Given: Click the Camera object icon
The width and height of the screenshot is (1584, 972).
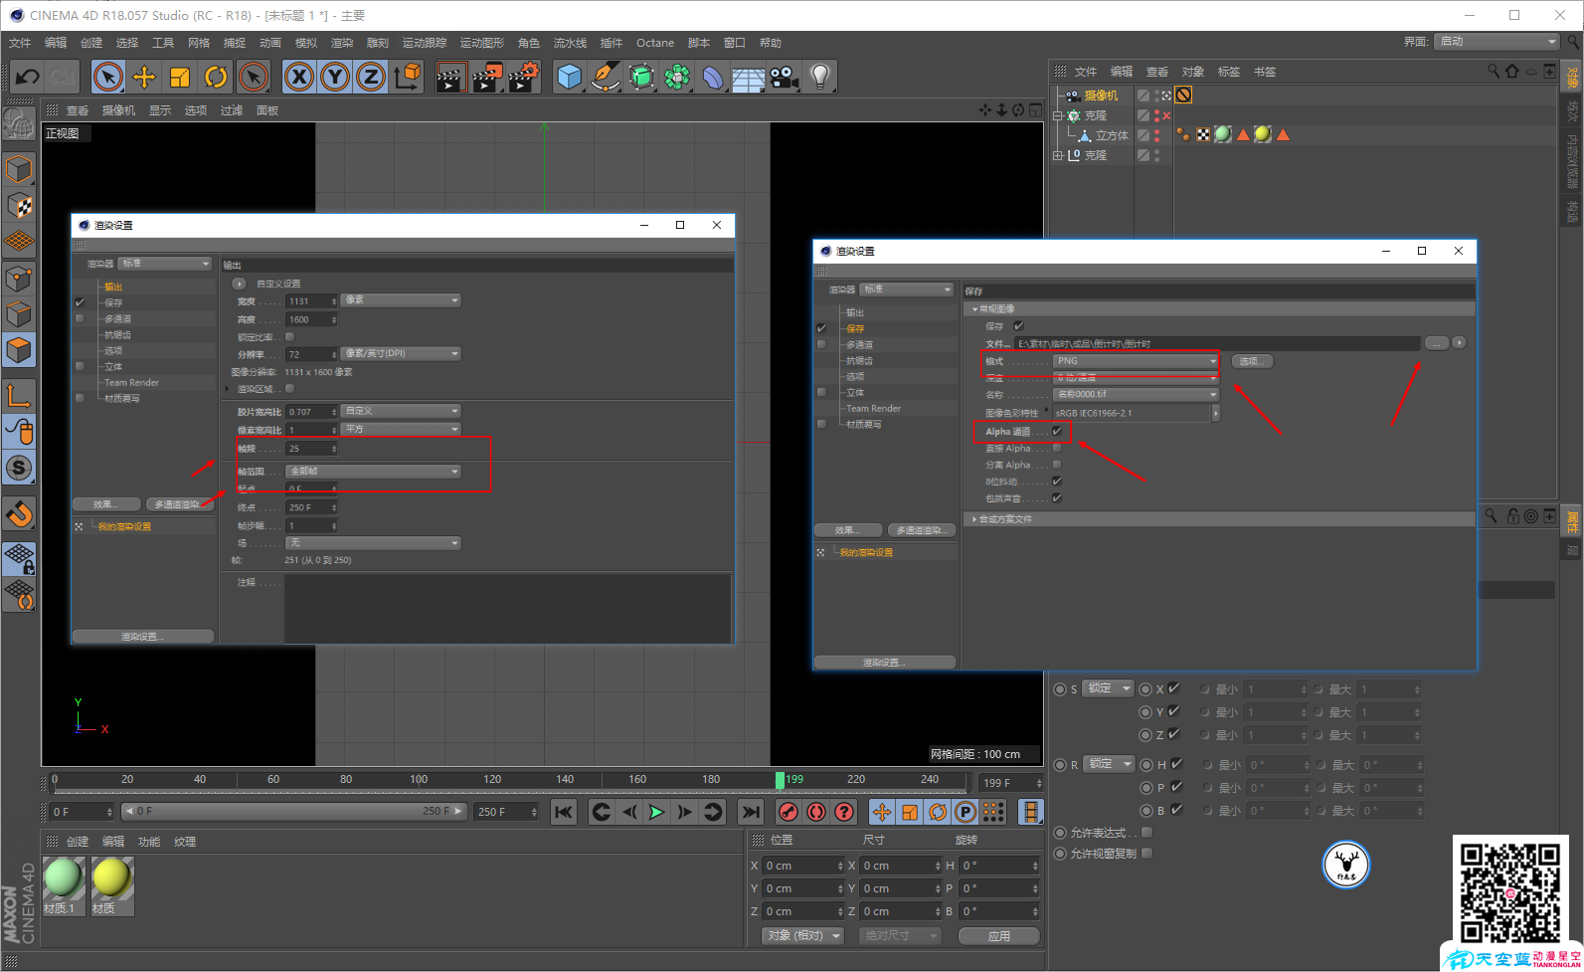Looking at the screenshot, I should pos(784,77).
